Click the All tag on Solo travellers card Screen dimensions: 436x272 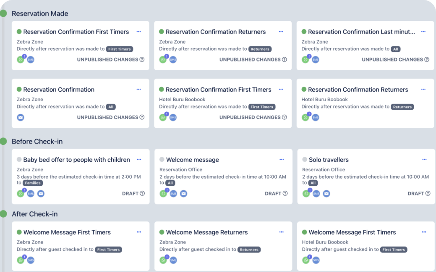313,183
